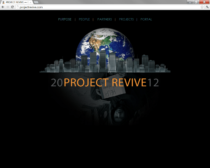Click the browser forward arrow
Image resolution: width=210 pixels, height=168 pixels.
(8, 7)
